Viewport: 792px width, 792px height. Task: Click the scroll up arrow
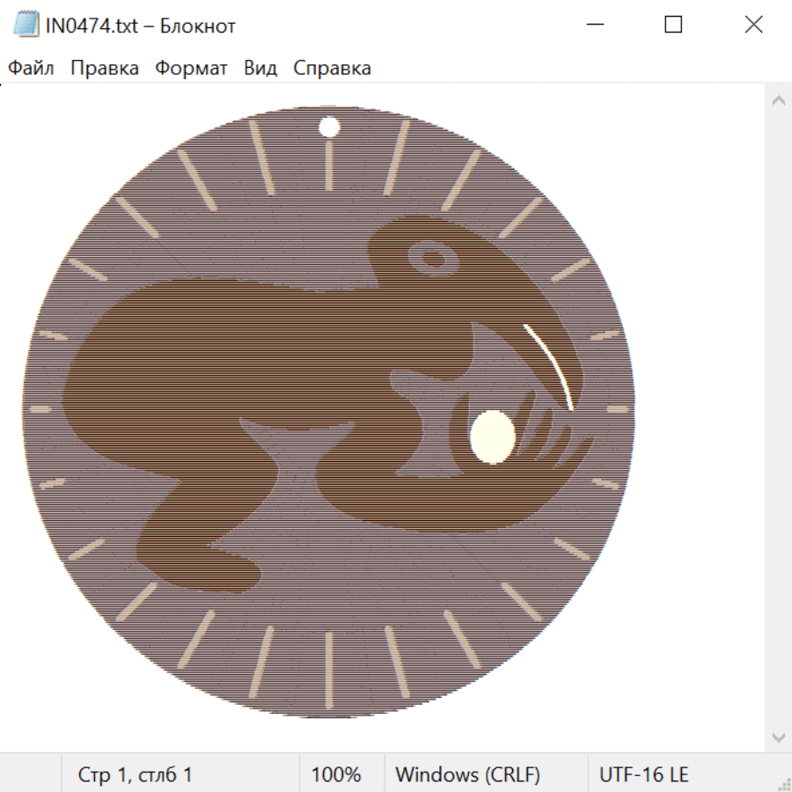point(778,101)
